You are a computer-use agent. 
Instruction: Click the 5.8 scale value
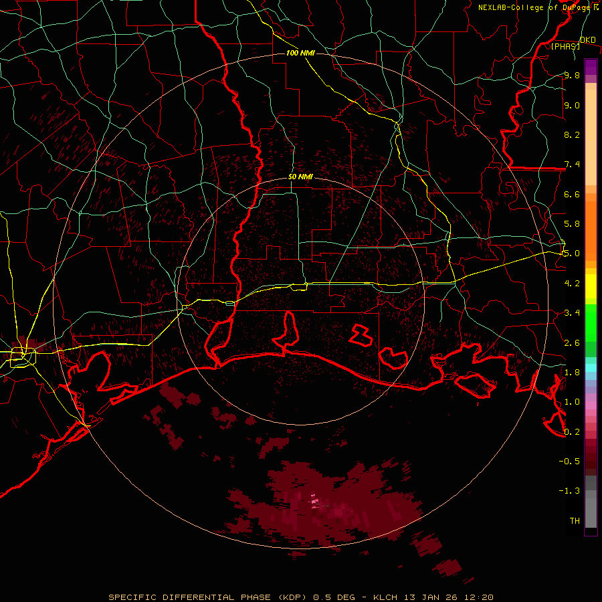coord(572,224)
